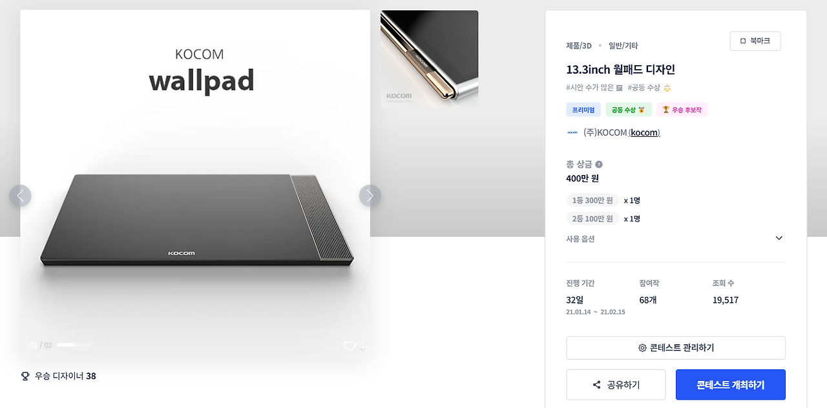This screenshot has height=408, width=827.
Task: Click the 공유하기 share button
Action: 616,385
